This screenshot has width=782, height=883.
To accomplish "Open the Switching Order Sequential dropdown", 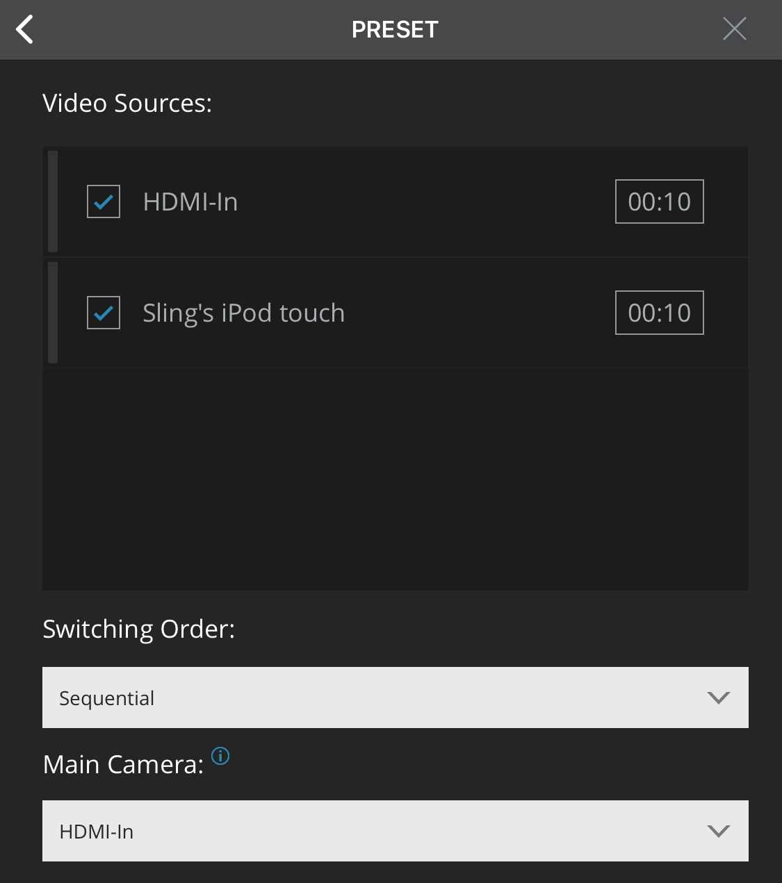I will [x=396, y=698].
